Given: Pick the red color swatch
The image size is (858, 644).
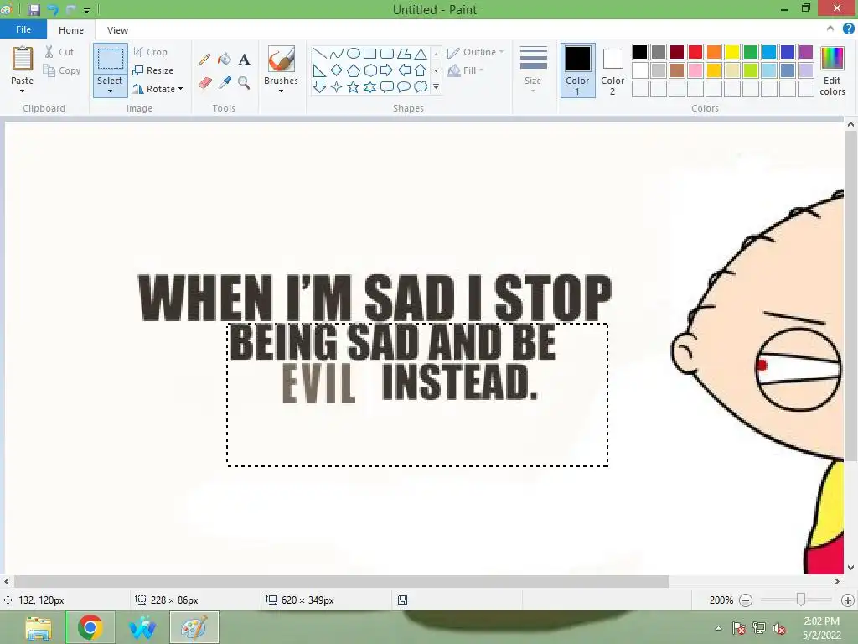Looking at the screenshot, I should click(x=695, y=52).
